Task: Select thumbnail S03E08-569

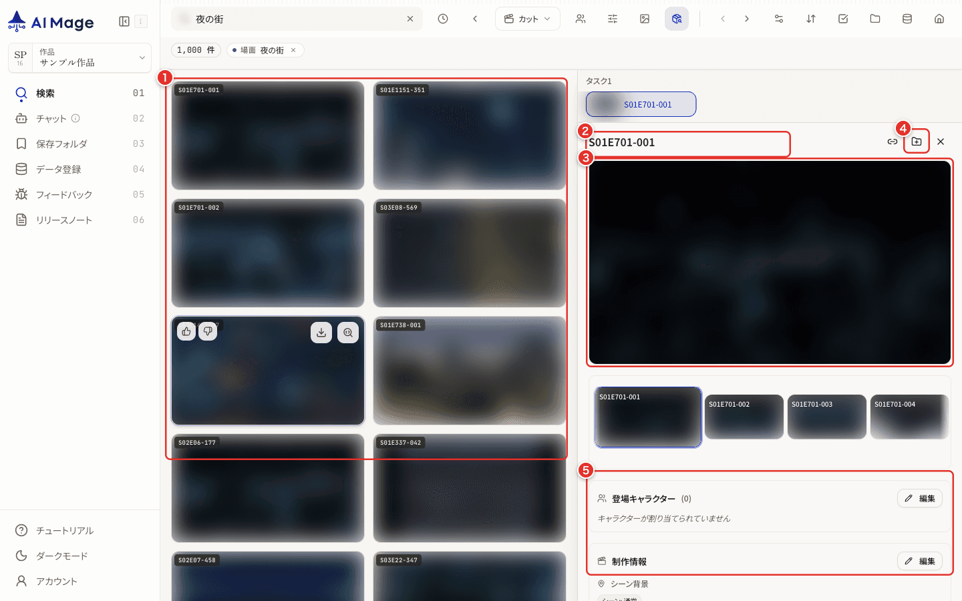Action: point(470,253)
